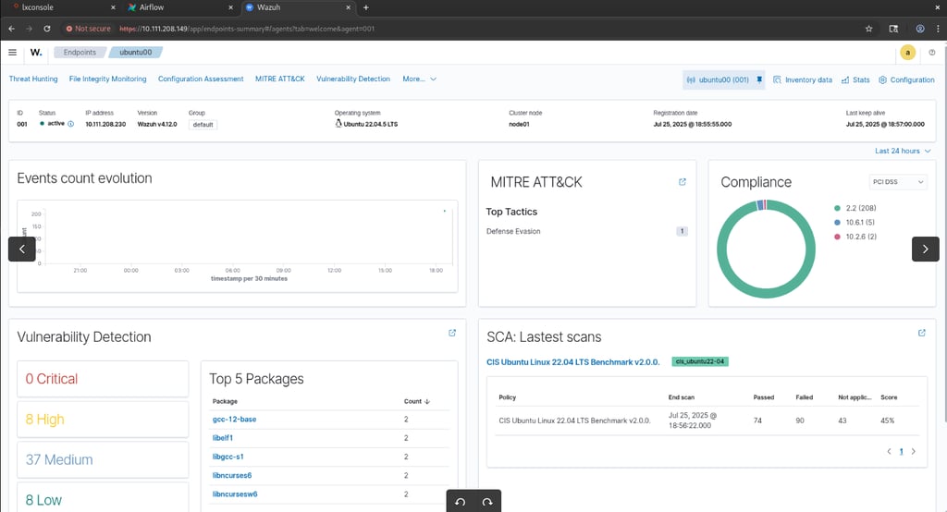Viewport: 947px width, 512px height.
Task: Expand the More... modules dropdown
Action: point(419,79)
